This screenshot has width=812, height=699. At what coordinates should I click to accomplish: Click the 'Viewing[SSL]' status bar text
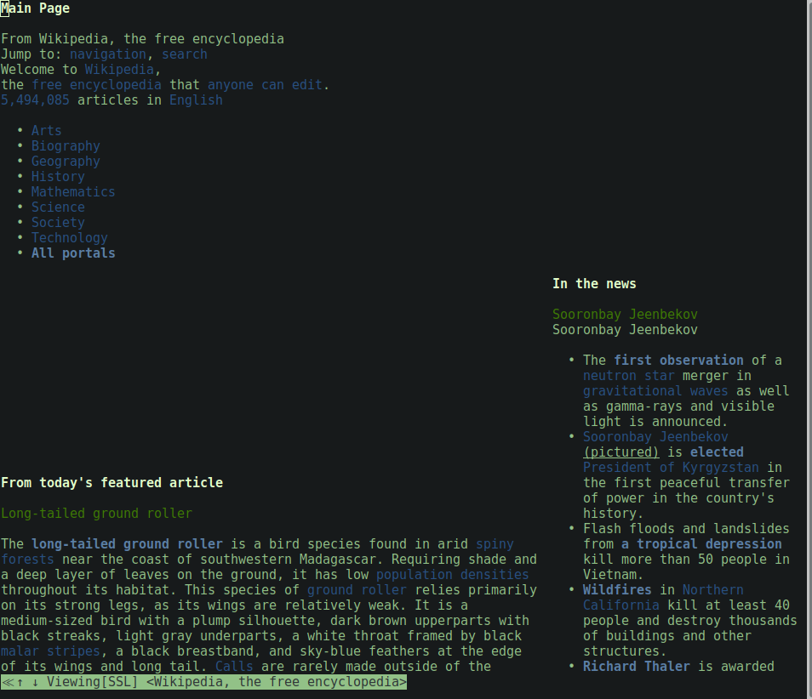tap(93, 682)
